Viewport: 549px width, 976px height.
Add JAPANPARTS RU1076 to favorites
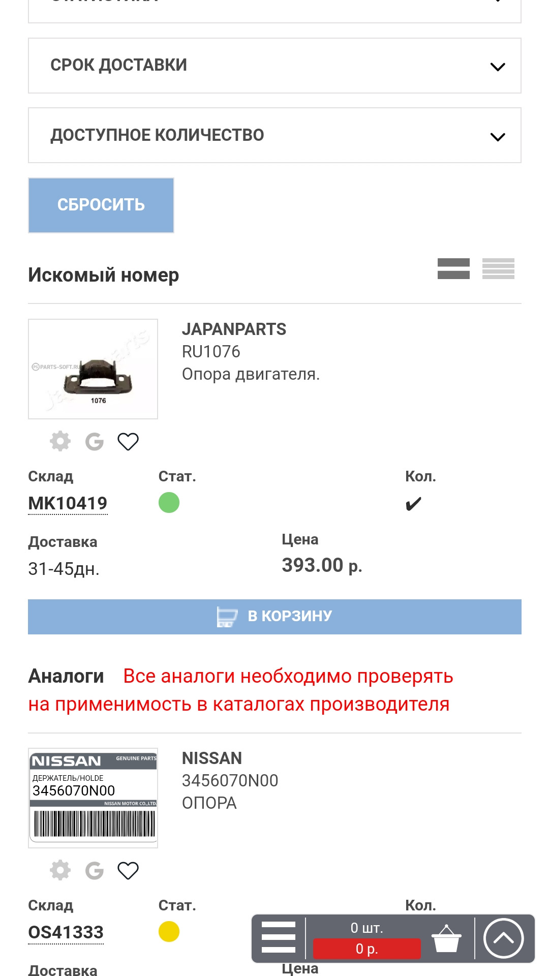pos(128,441)
